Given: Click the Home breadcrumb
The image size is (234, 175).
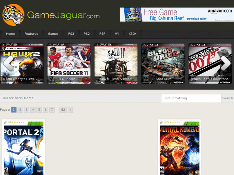Looking at the screenshot, I should (x=29, y=98).
